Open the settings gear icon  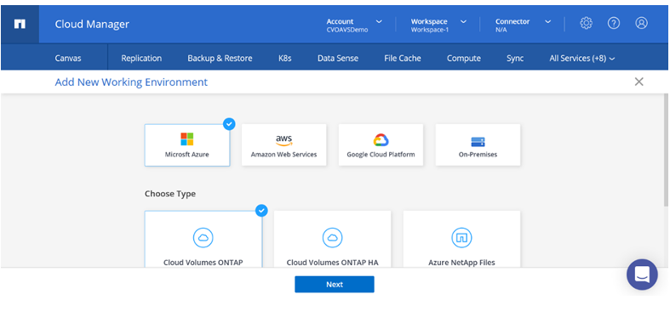[586, 23]
